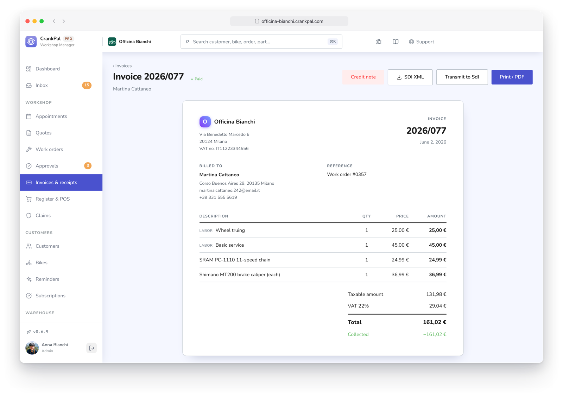Click the Officina Bianchi workshop icon in the header
The width and height of the screenshot is (563, 398).
pyautogui.click(x=112, y=42)
